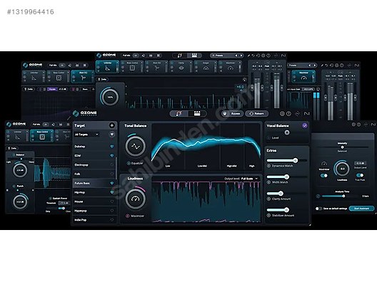Add a new target with the plus button
377x282 pixels.
[112, 125]
